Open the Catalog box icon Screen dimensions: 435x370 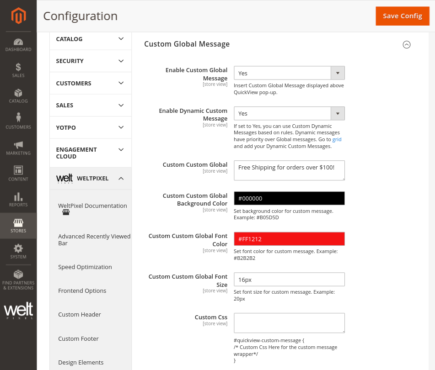[x=18, y=93]
